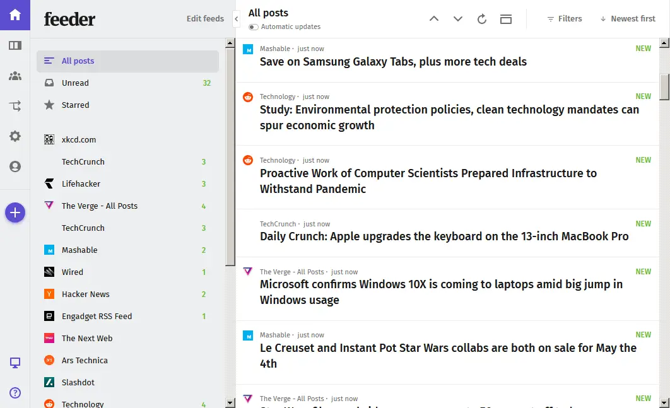The height and width of the screenshot is (408, 670).
Task: Click the Engadget RSS Feed icon
Action: (x=49, y=316)
